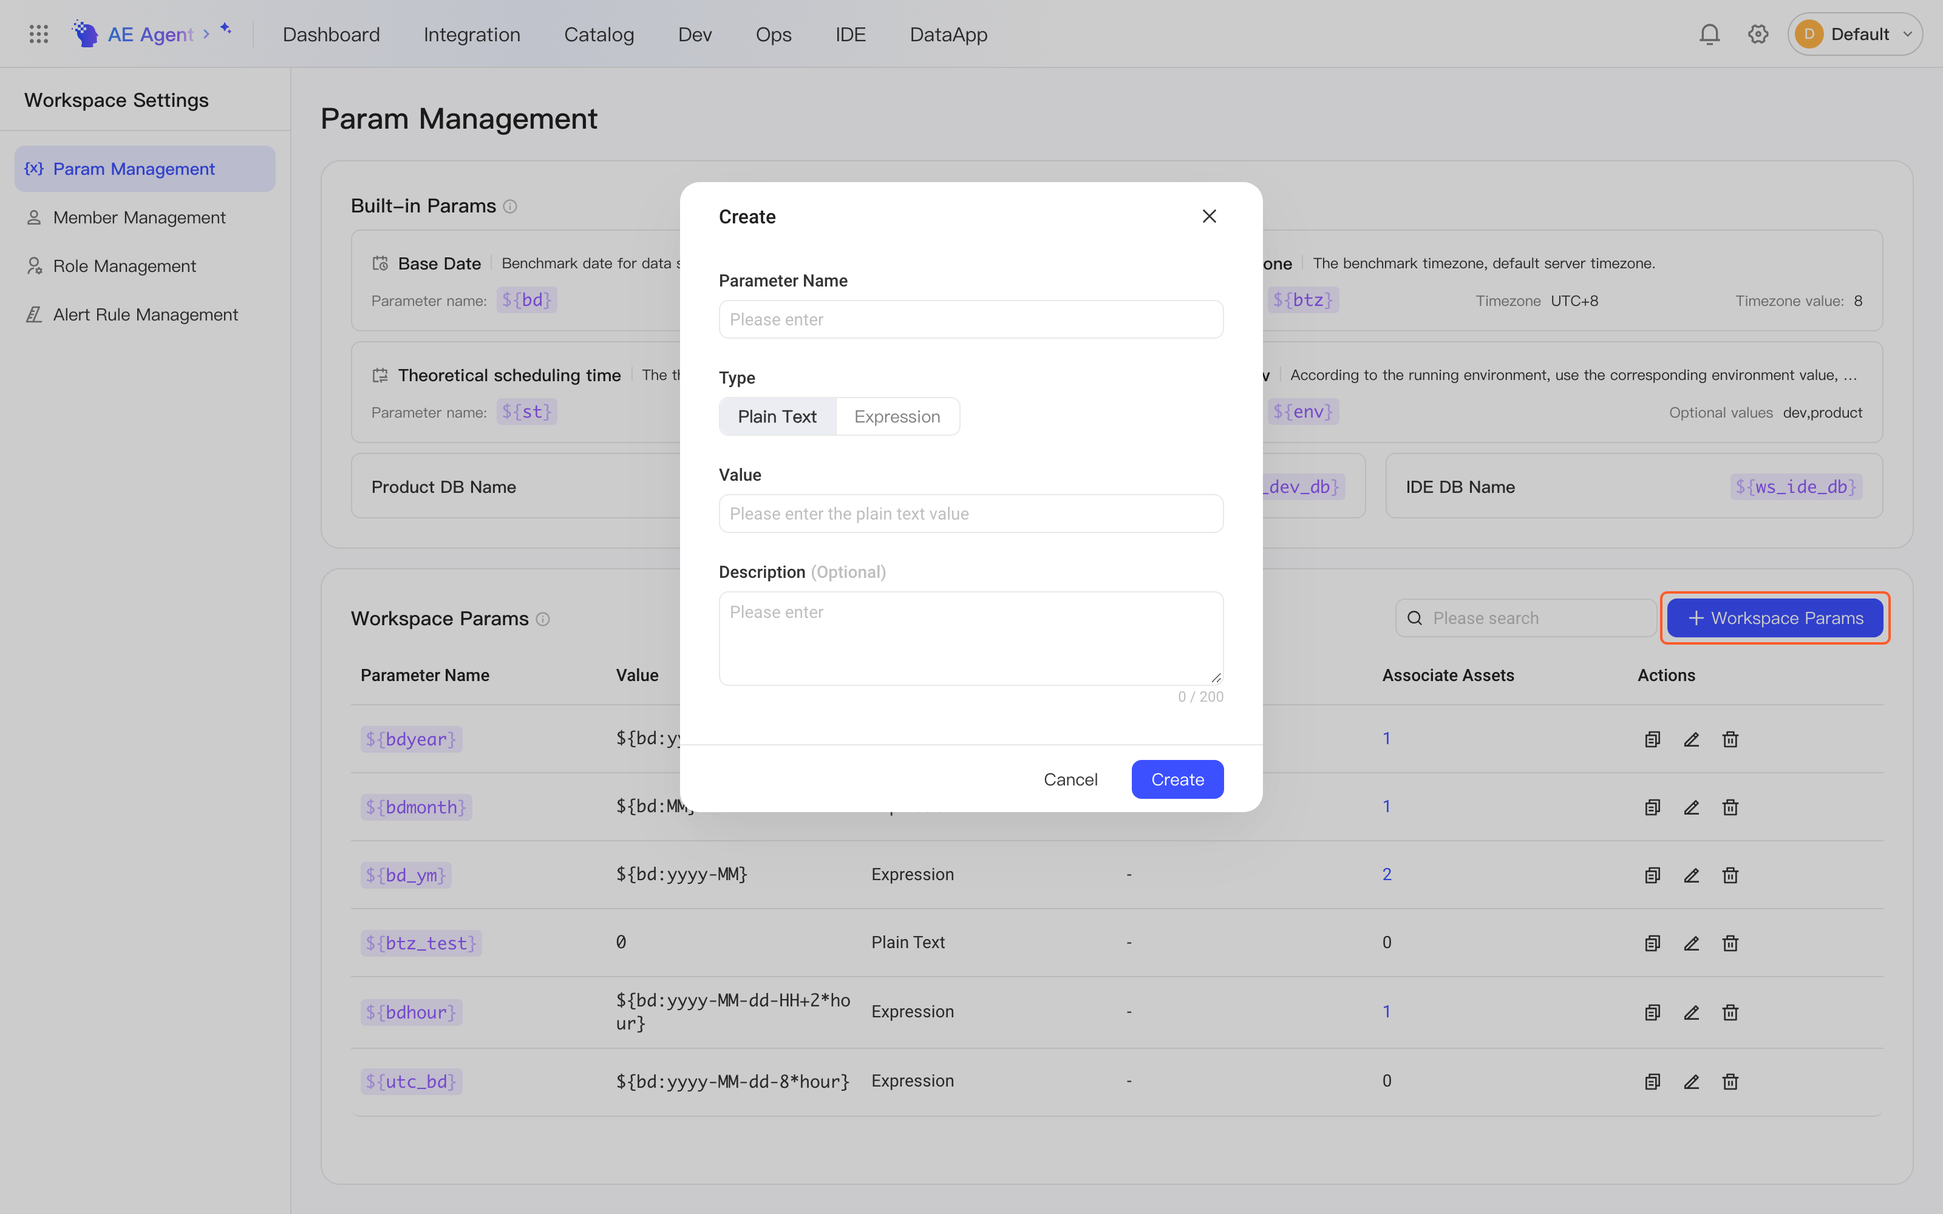Cancel the Create dialog

[x=1070, y=779]
